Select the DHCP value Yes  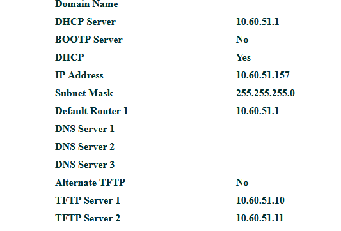[x=243, y=57]
